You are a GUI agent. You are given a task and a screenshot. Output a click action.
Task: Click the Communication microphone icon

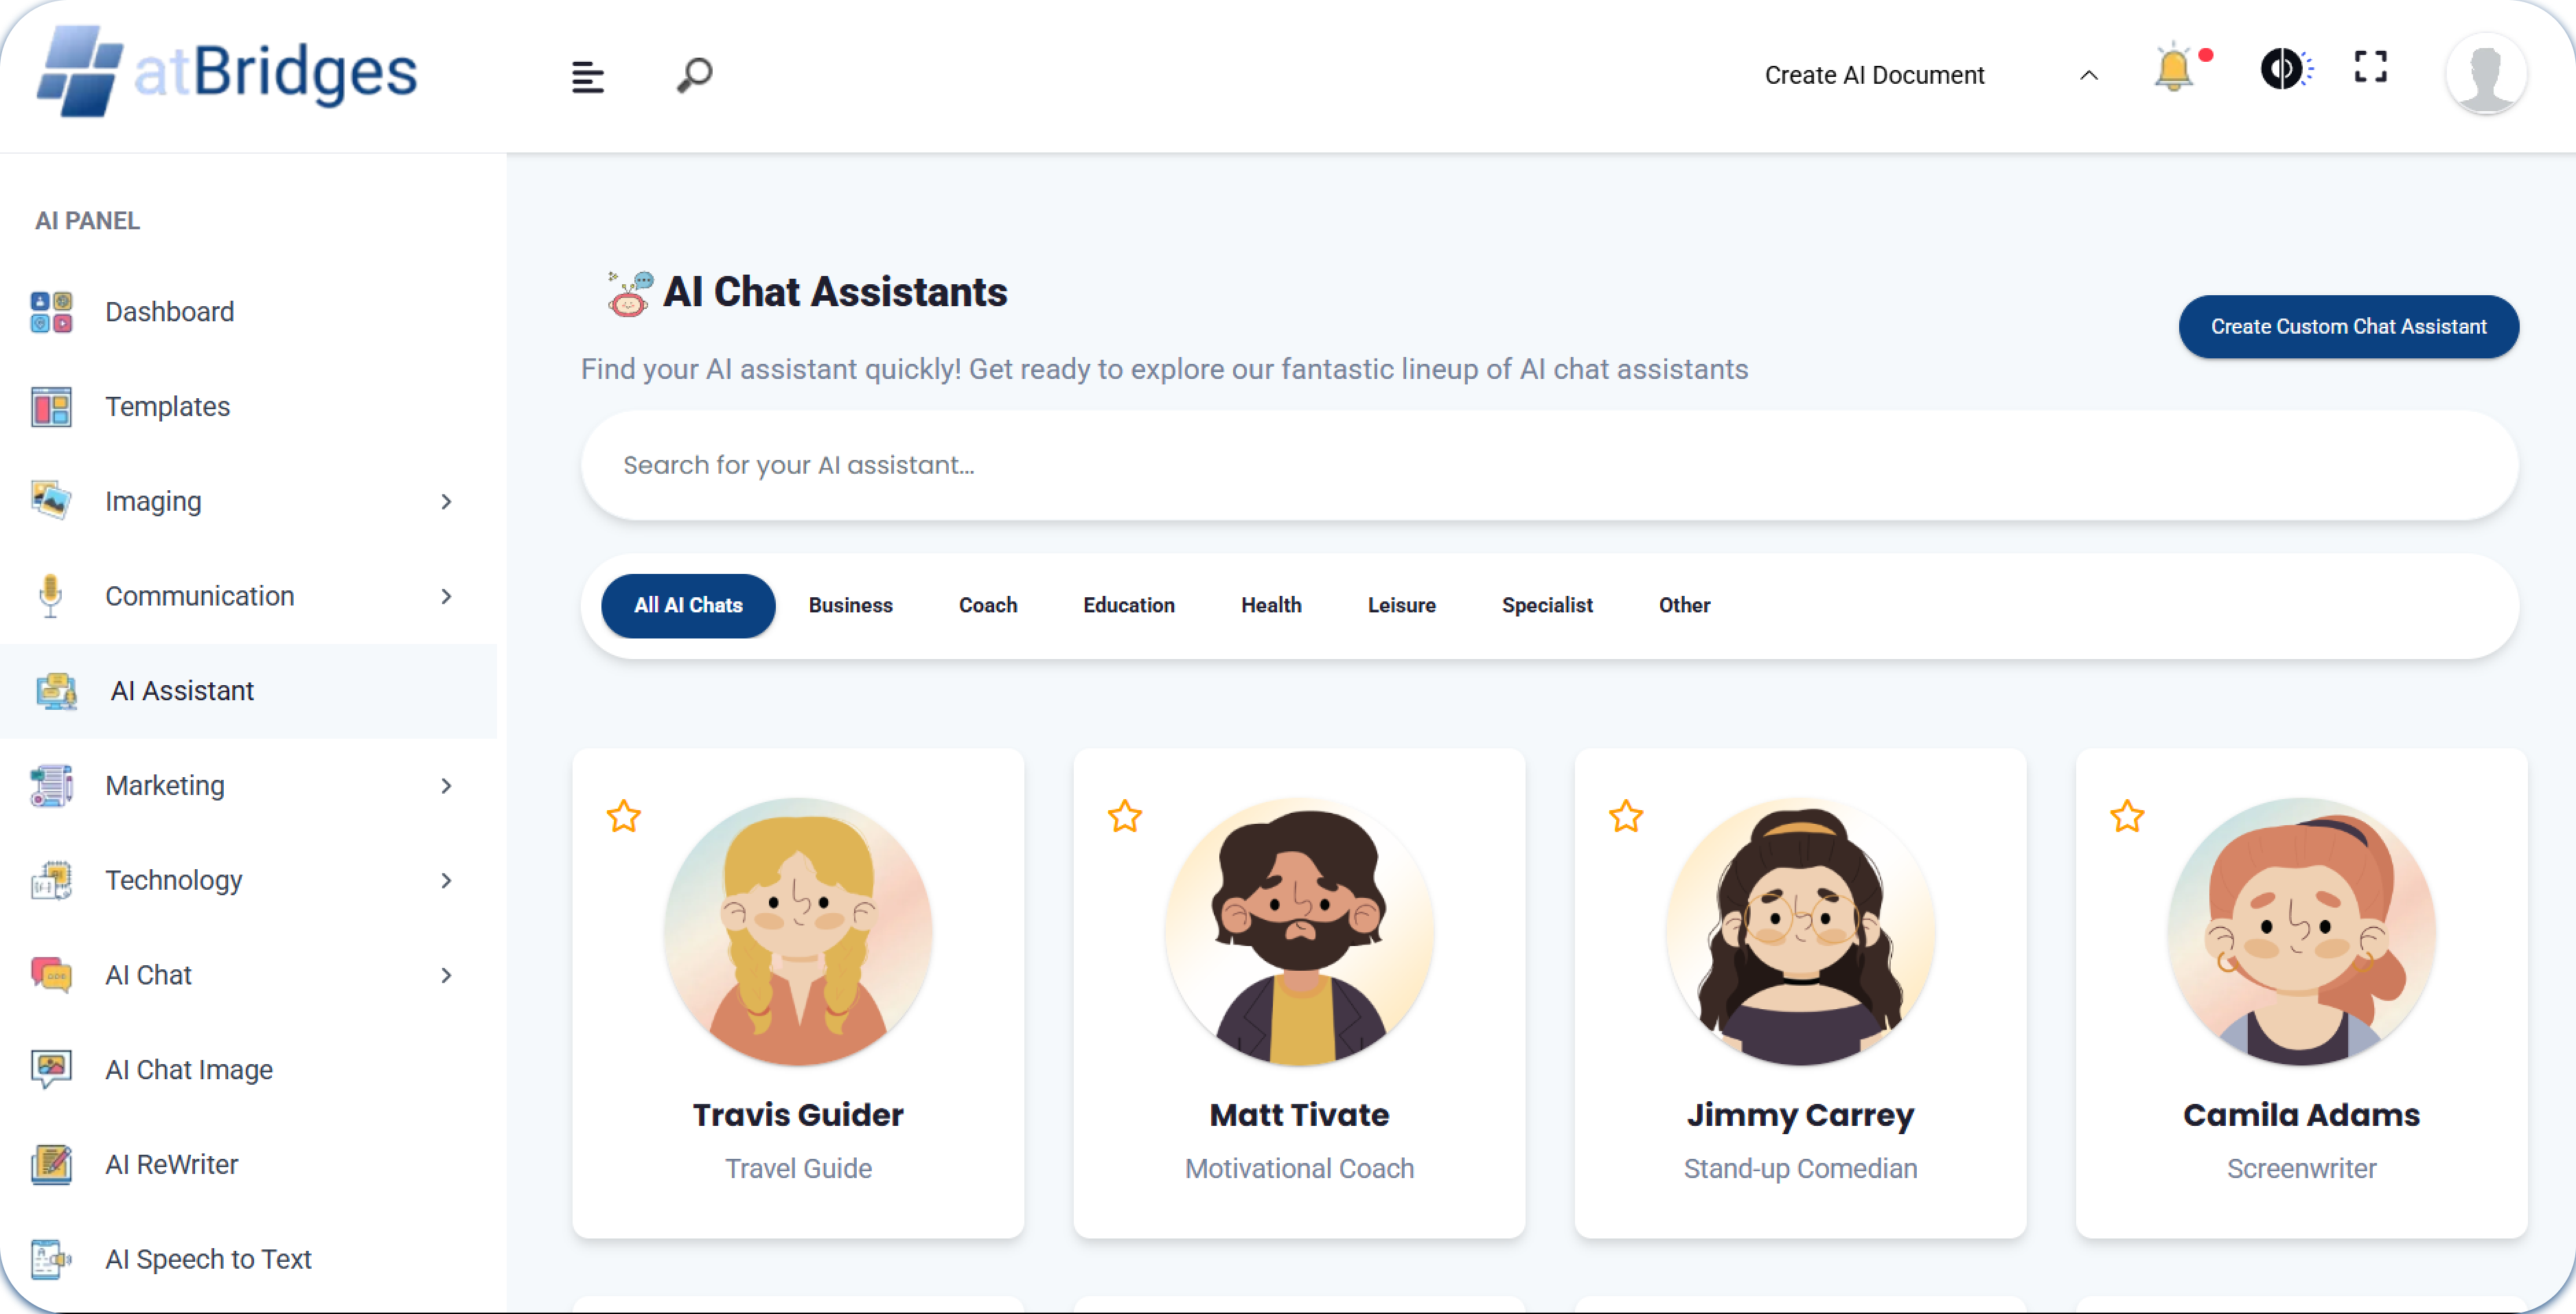coord(50,596)
